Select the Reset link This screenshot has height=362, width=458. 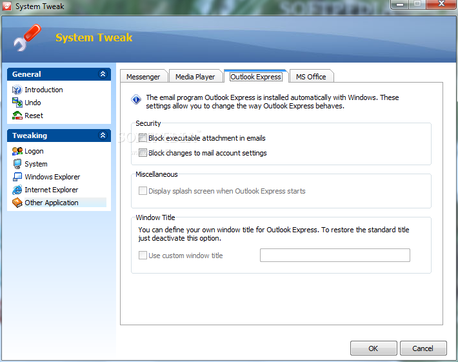[x=34, y=116]
